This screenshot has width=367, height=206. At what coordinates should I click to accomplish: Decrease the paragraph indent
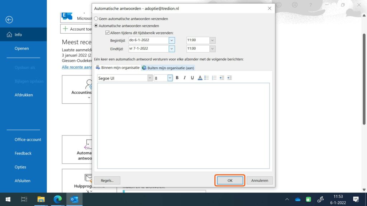(x=221, y=78)
